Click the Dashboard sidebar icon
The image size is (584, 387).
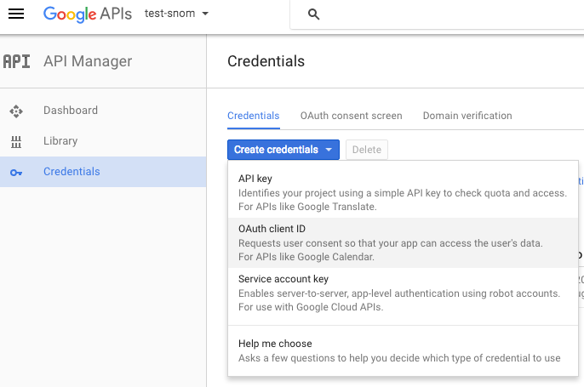[x=16, y=111]
